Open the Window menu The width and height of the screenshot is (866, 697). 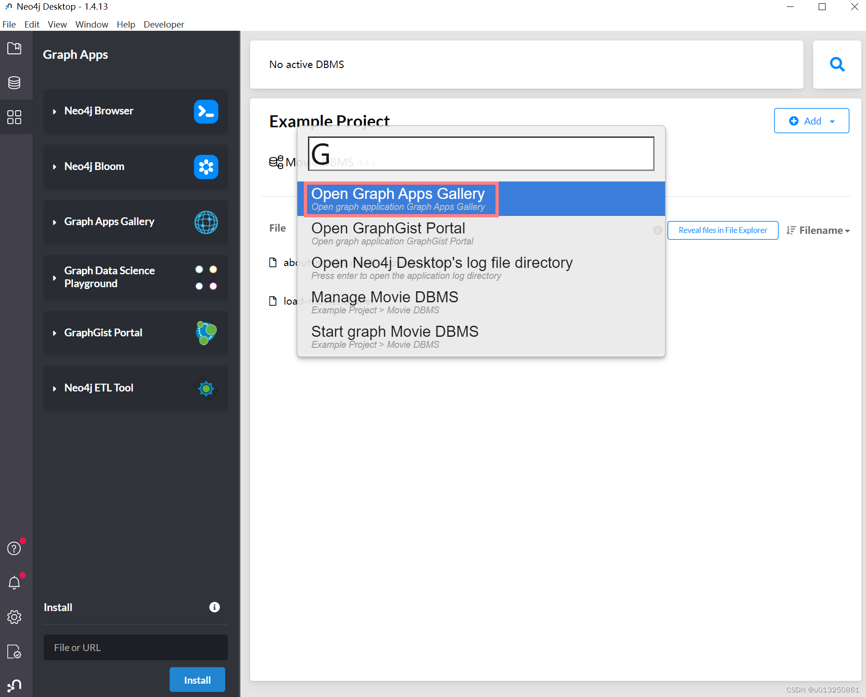click(x=92, y=24)
